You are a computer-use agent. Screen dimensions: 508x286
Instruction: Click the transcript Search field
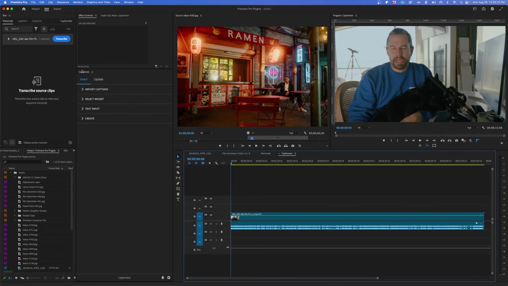point(18,29)
